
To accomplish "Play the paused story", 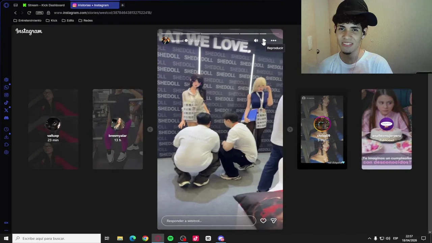I will coord(264,40).
